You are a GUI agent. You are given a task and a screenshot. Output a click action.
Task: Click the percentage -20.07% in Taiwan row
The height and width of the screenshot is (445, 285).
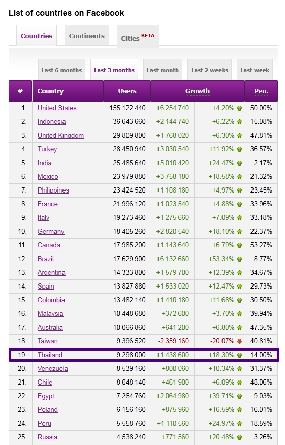(223, 341)
